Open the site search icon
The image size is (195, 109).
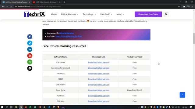166,14
